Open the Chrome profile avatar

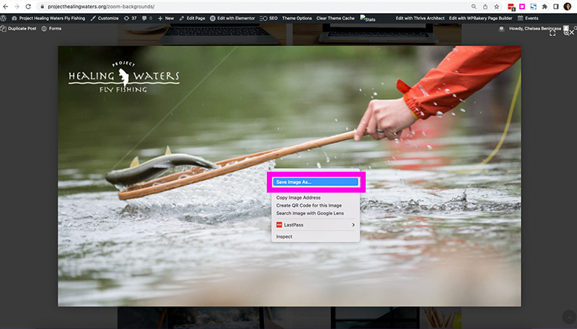568,6
